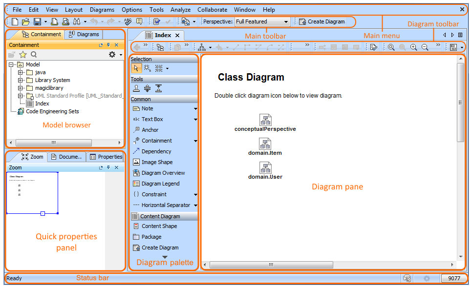Select in containment tree icon on diagram toolbar

[160, 47]
